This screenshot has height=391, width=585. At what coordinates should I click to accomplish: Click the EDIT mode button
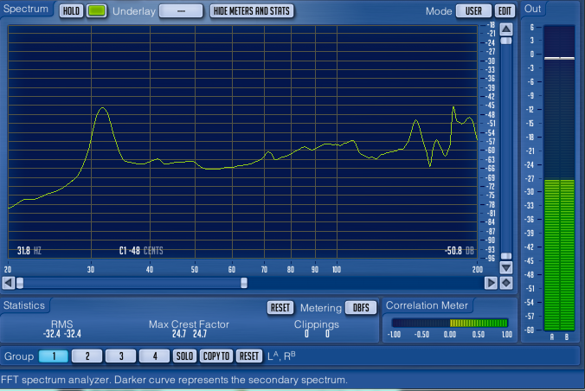tap(505, 11)
